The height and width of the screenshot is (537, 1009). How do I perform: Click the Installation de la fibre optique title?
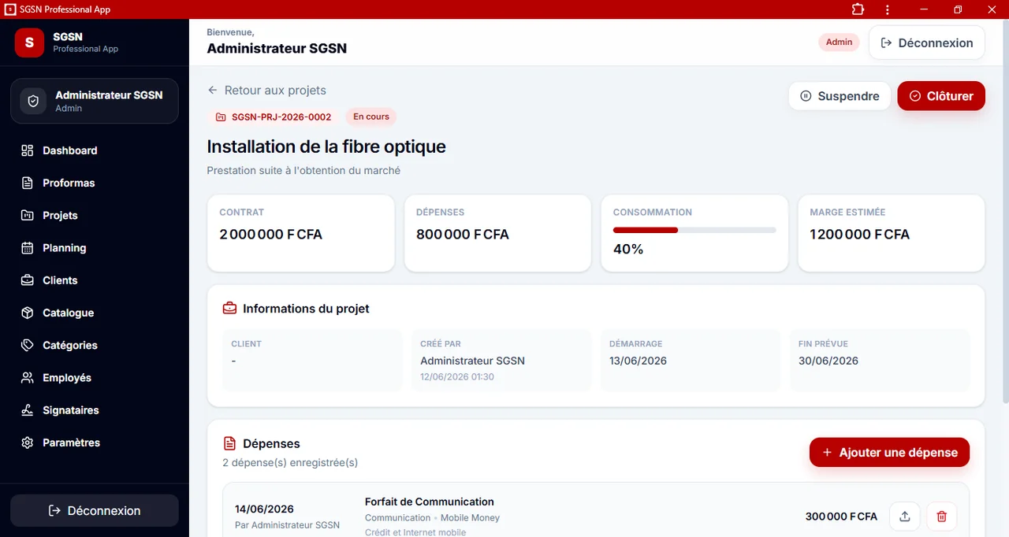coord(326,146)
